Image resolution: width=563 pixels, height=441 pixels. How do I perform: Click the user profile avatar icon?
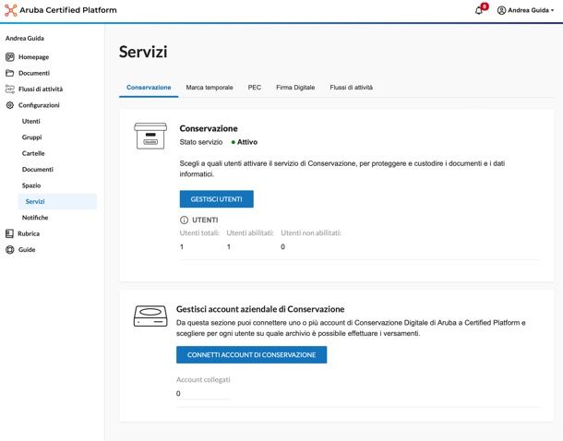[x=501, y=10]
